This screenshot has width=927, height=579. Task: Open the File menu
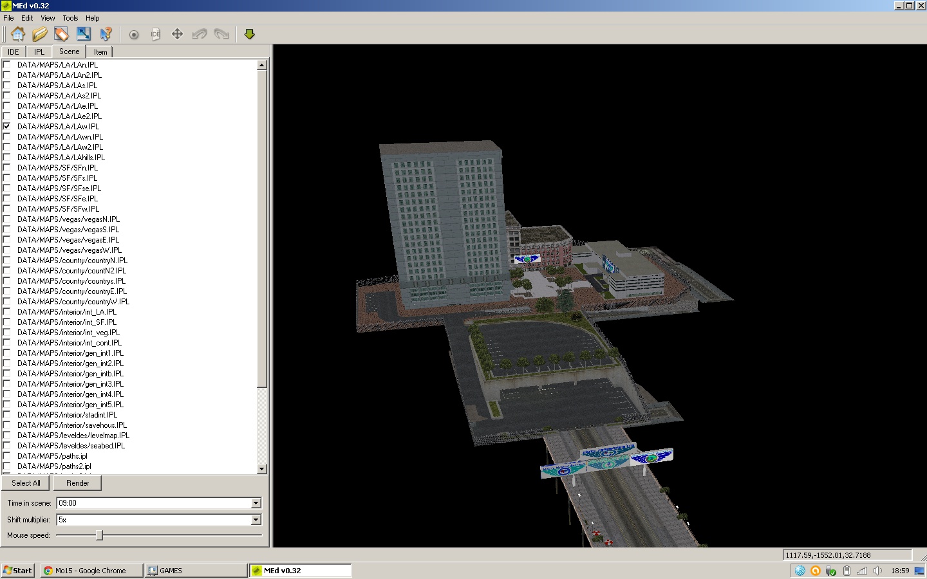[x=8, y=18]
